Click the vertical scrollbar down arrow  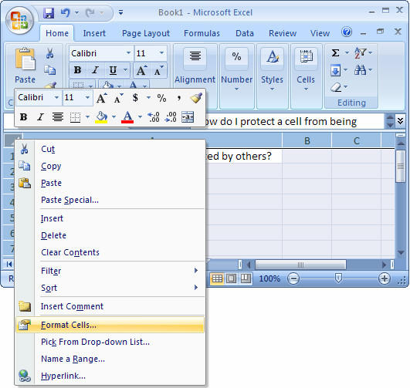point(401,252)
